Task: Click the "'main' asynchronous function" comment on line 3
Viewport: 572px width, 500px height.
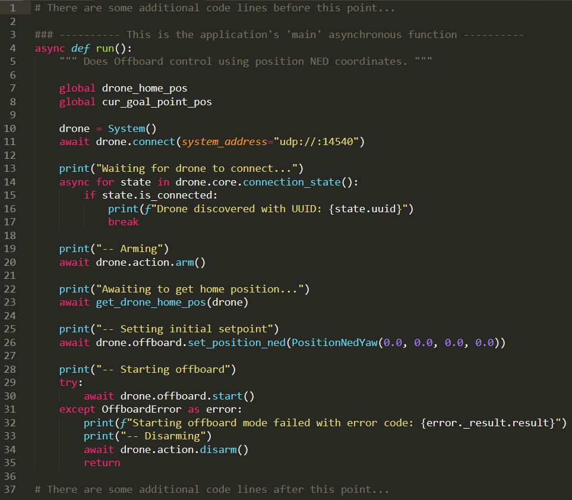Action: pos(371,34)
